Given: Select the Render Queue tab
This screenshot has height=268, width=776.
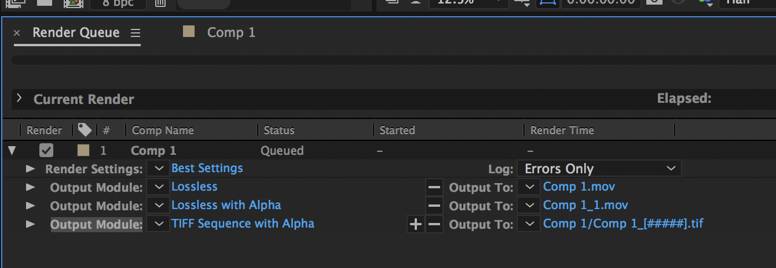Looking at the screenshot, I should (76, 32).
